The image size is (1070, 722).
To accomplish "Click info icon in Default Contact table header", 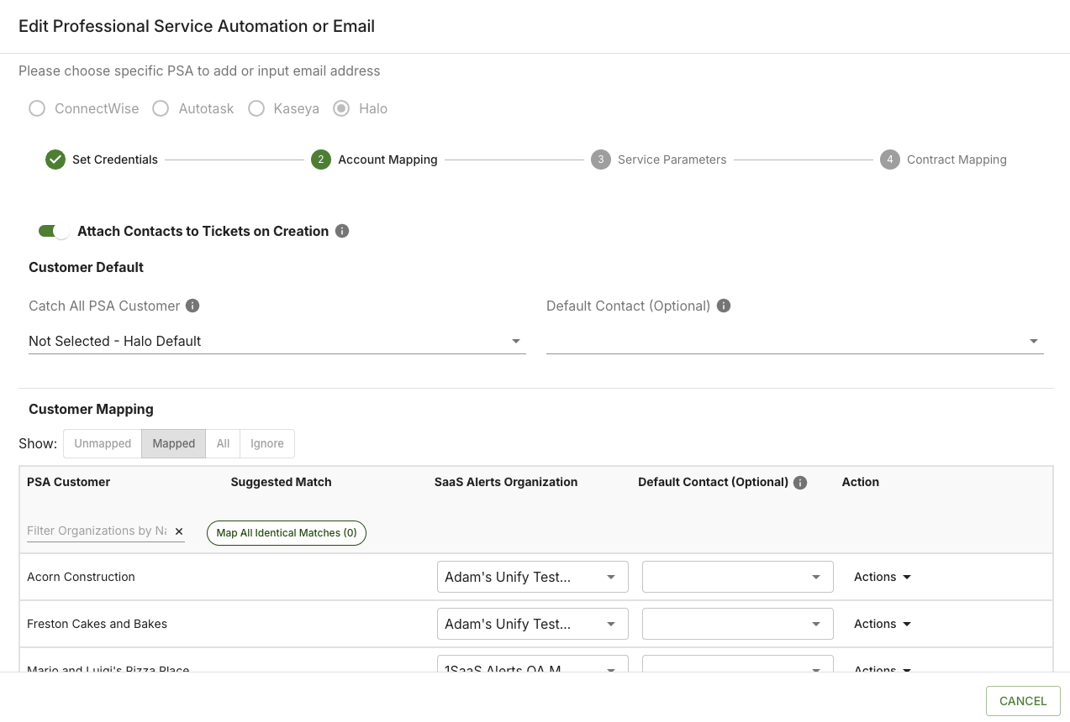I will click(x=800, y=483).
